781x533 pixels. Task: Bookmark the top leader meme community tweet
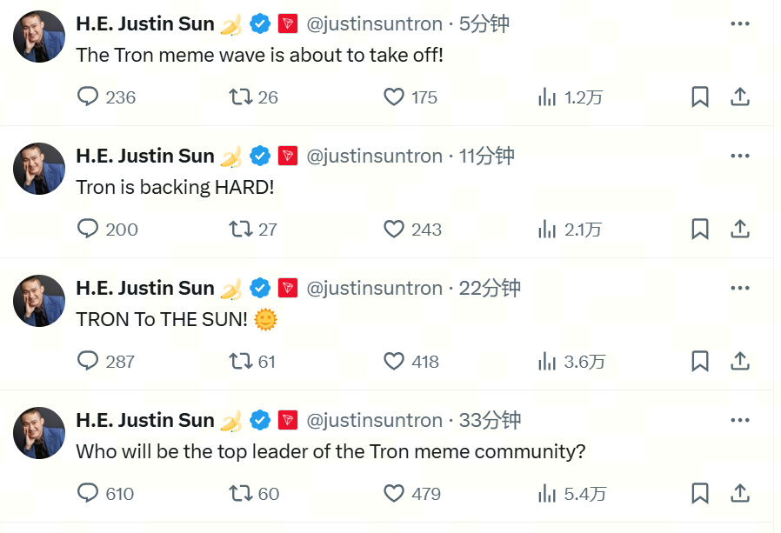(700, 493)
